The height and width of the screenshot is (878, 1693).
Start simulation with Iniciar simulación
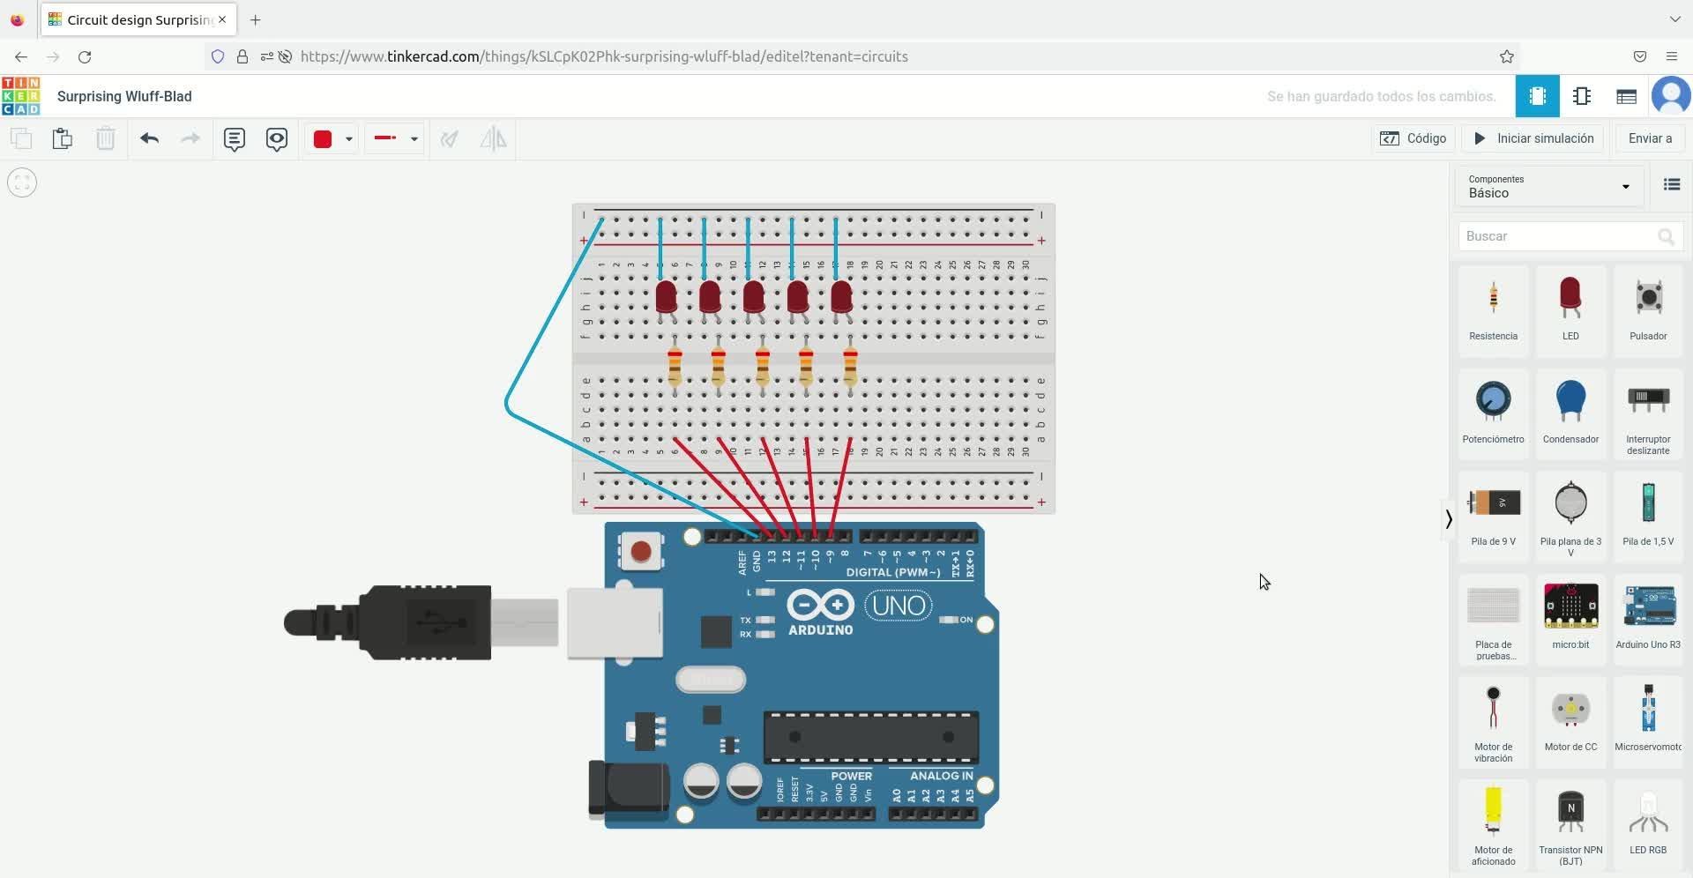tap(1533, 138)
